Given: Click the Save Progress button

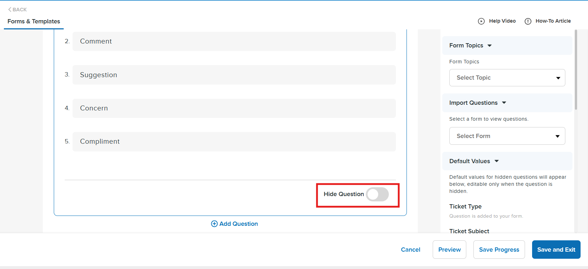Looking at the screenshot, I should coord(499,250).
